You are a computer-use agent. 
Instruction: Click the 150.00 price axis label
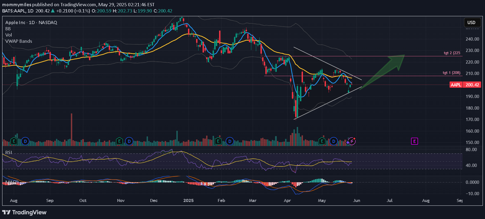pos(472,142)
